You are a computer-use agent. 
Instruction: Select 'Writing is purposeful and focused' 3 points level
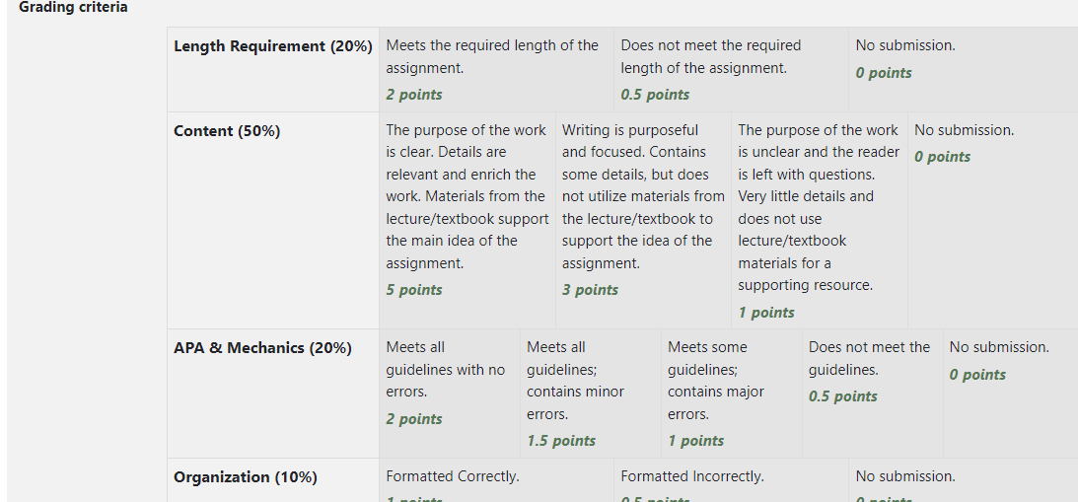coord(643,220)
